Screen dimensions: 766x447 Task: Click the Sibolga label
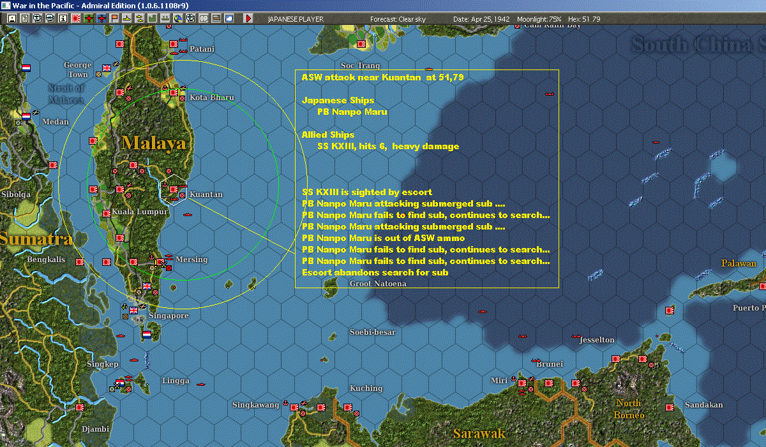point(16,194)
